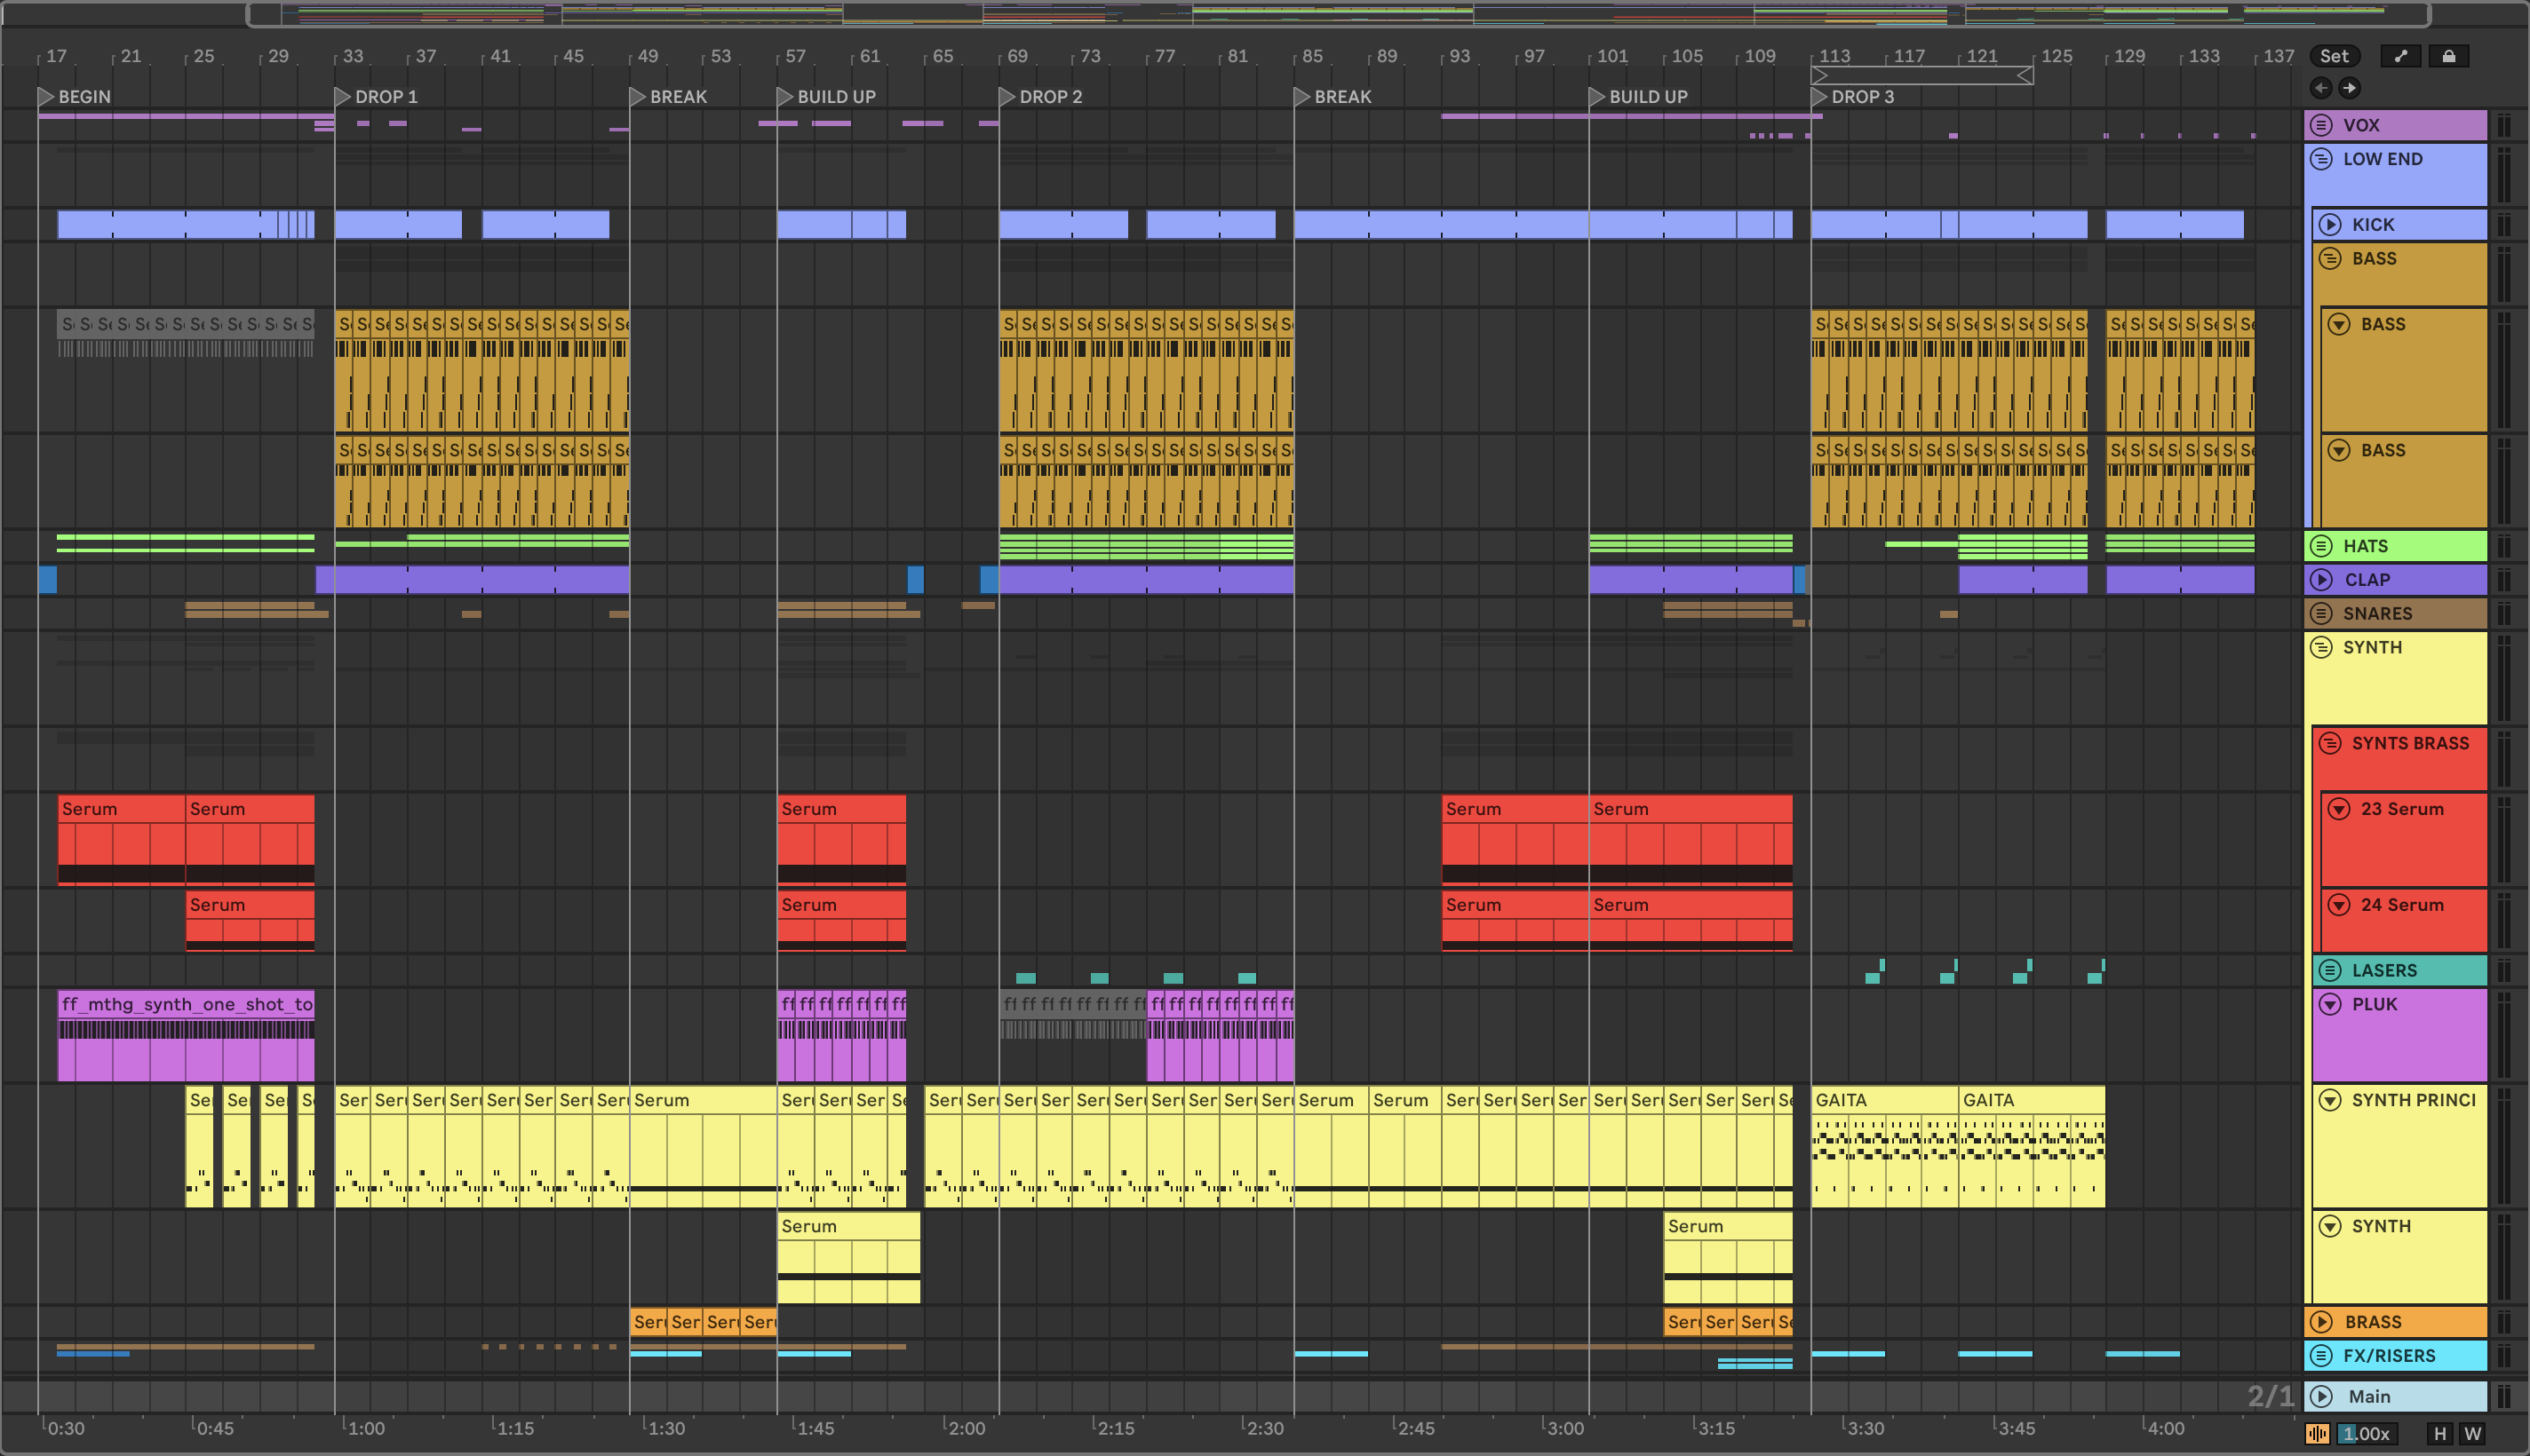
Task: Collapse the SYNTS BRASS group
Action: click(x=2330, y=743)
